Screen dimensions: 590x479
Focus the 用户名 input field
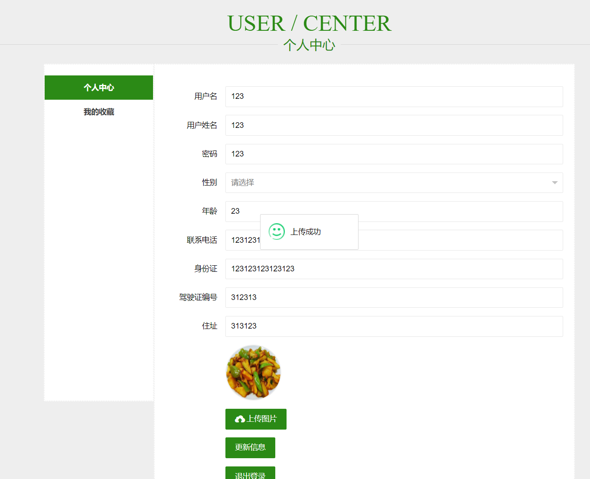394,97
